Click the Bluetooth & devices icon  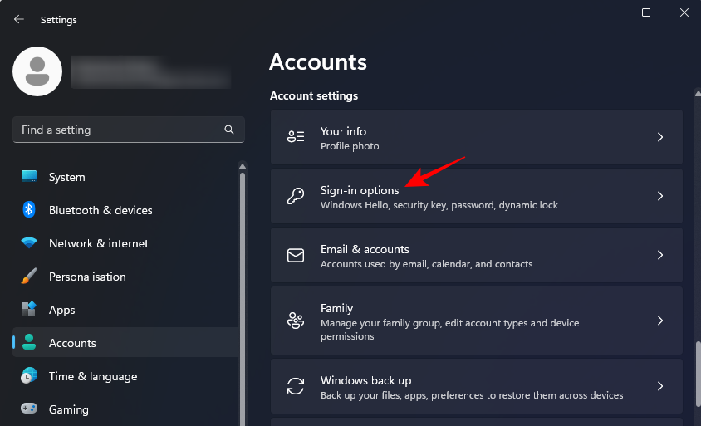(x=29, y=210)
